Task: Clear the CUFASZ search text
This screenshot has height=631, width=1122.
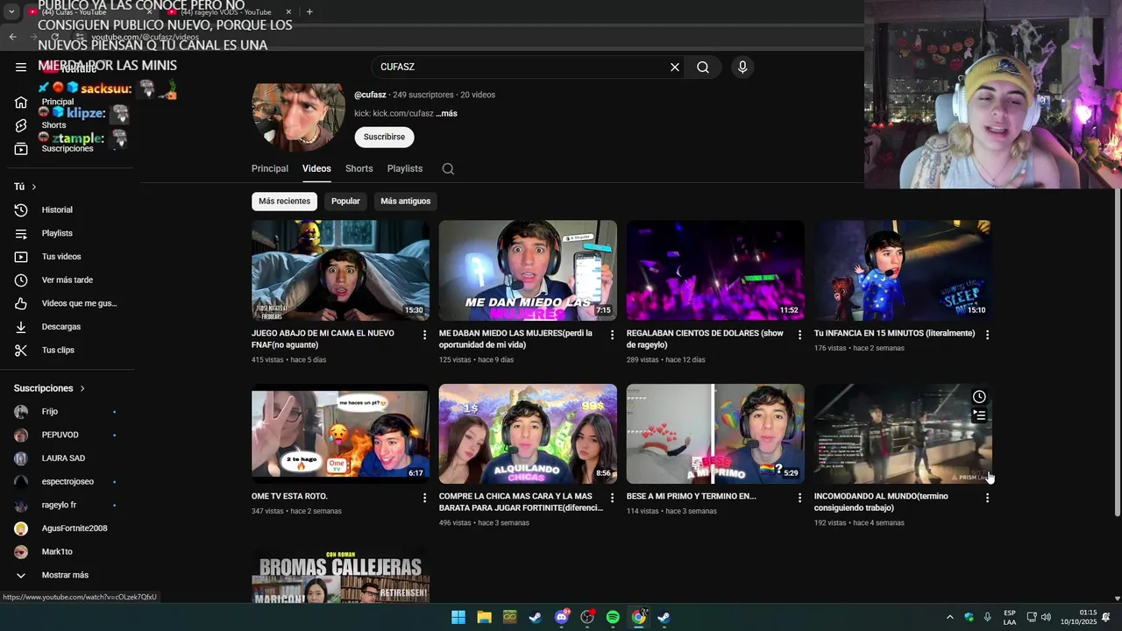Action: click(x=675, y=67)
